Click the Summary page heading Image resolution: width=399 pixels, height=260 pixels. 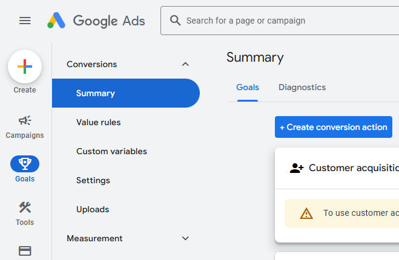pos(255,57)
